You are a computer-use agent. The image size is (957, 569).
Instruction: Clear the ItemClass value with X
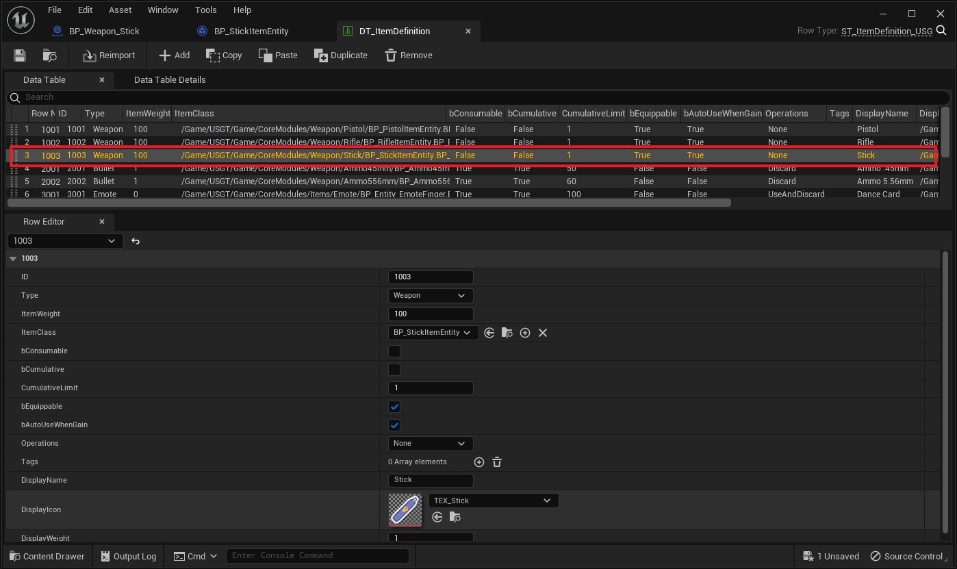pyautogui.click(x=543, y=333)
